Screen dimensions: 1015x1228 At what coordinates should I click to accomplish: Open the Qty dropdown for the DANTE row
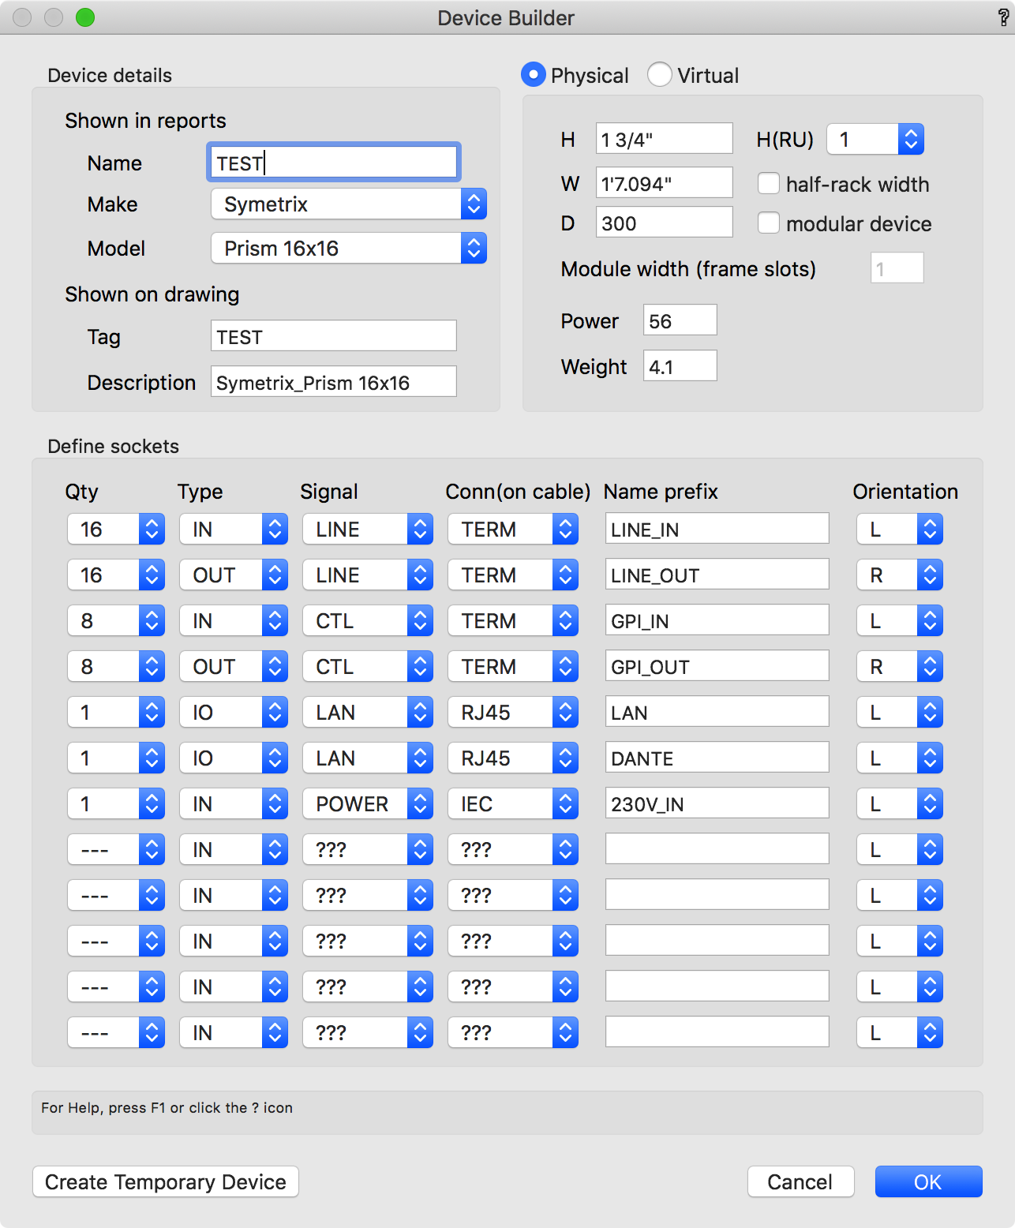pyautogui.click(x=115, y=758)
